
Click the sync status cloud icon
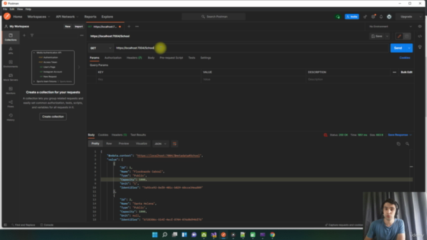(338, 17)
